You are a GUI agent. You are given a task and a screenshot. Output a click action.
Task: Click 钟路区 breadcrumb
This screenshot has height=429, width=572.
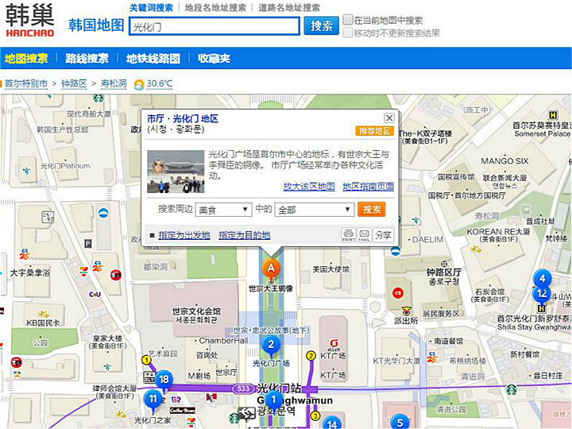click(x=74, y=83)
